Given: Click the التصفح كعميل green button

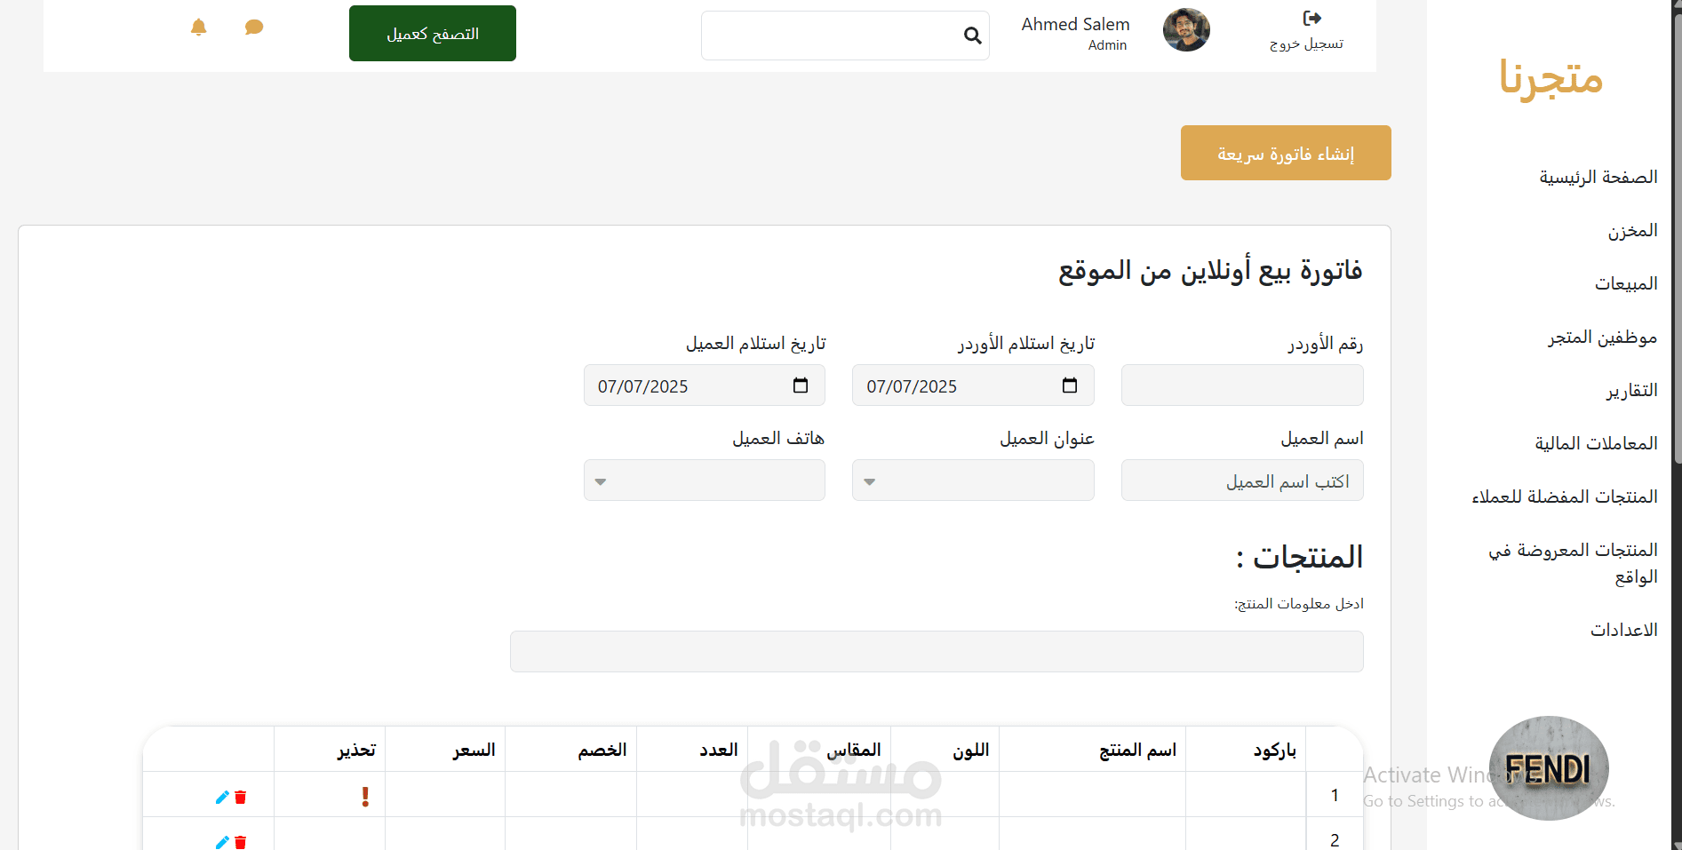Looking at the screenshot, I should pos(433,34).
